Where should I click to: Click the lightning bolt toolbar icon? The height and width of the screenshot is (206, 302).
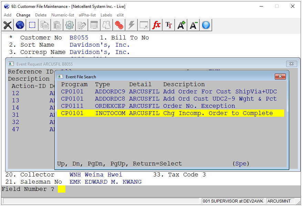[x=131, y=25]
